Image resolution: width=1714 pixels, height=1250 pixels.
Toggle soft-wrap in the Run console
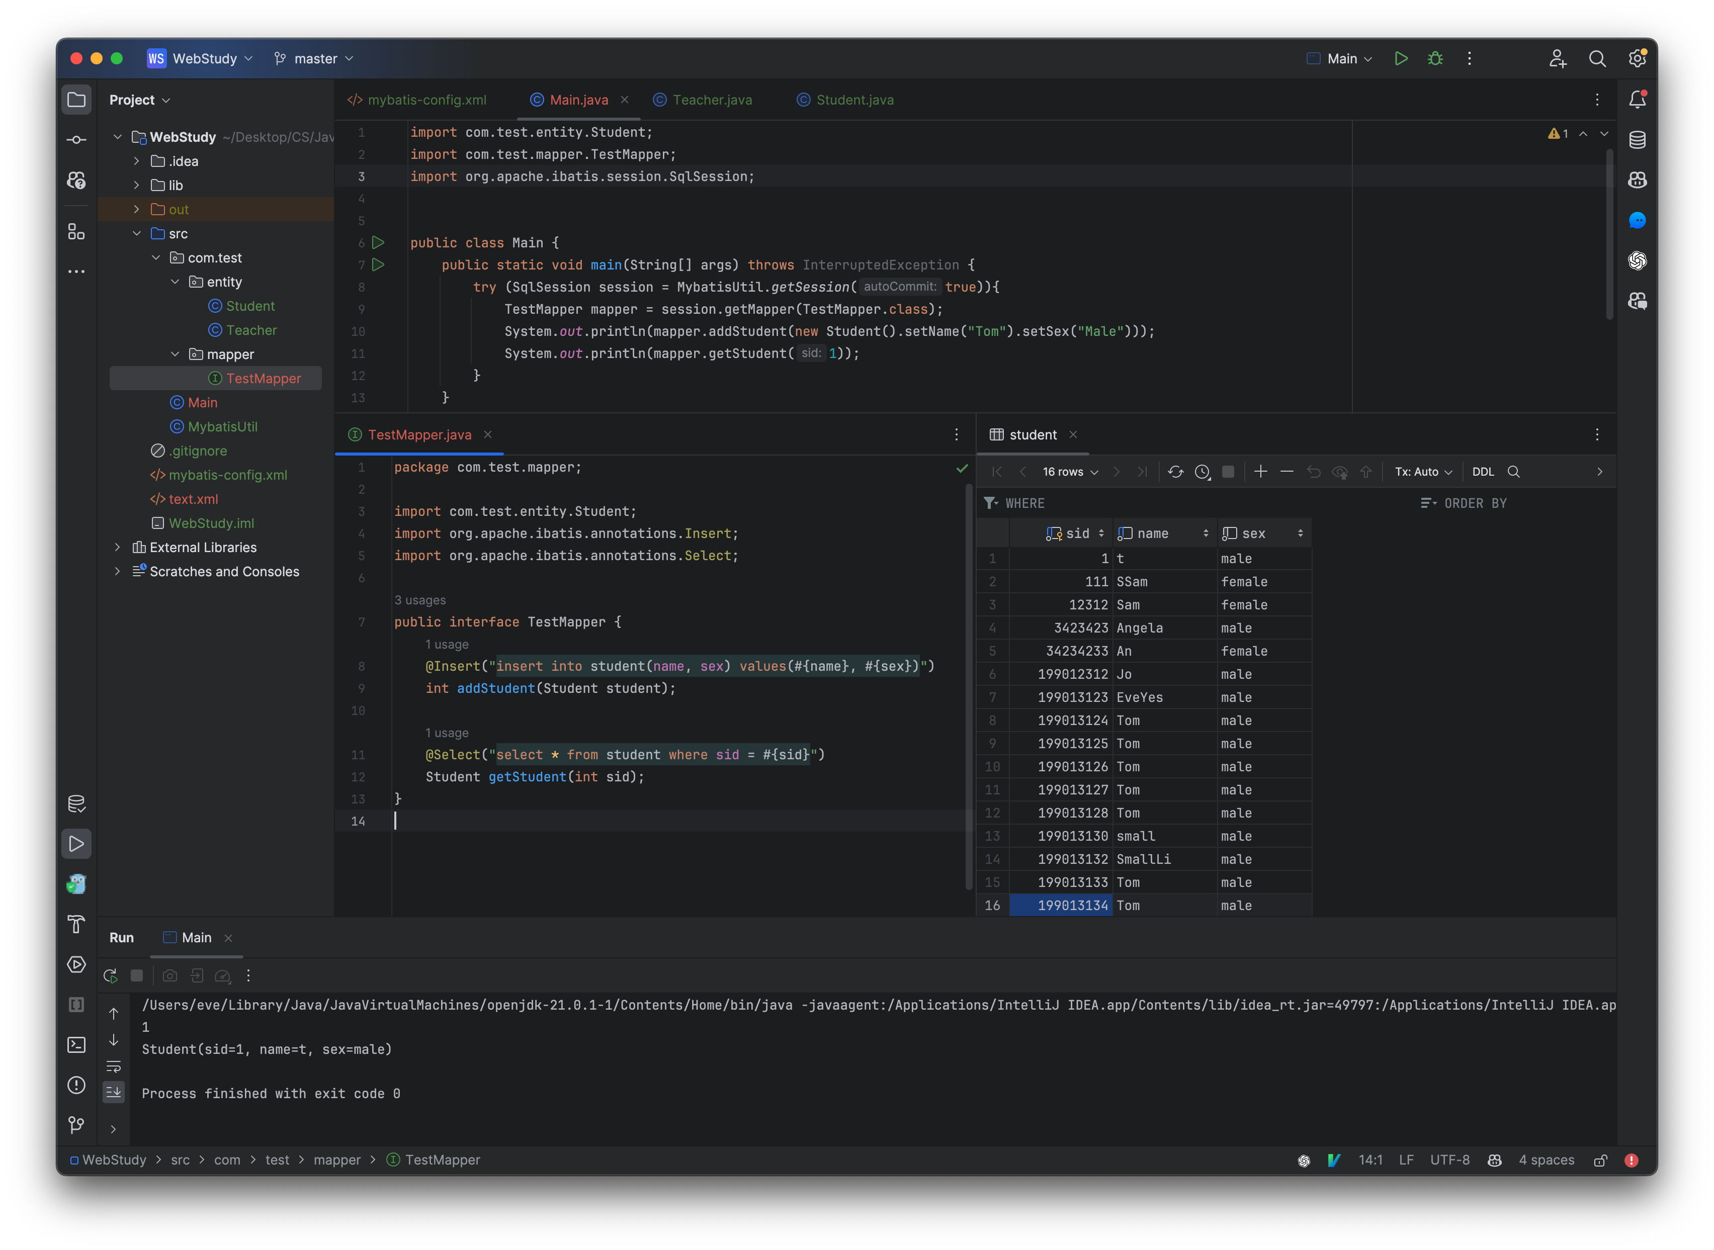pyautogui.click(x=114, y=1067)
